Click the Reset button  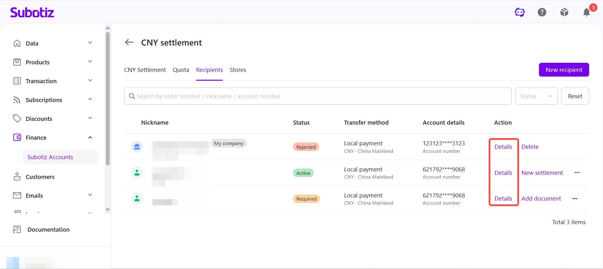(x=575, y=96)
